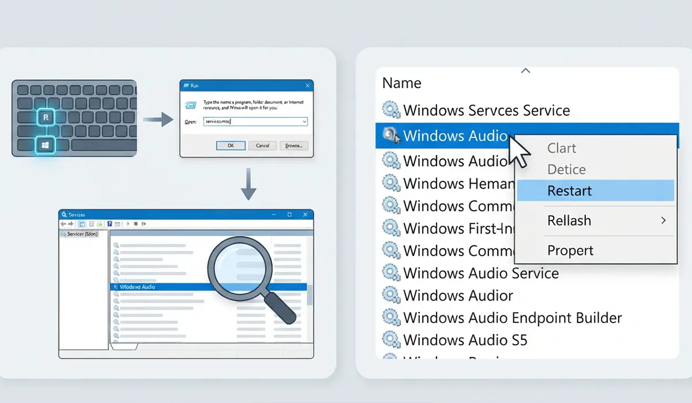Select the Windows Audio Service row
This screenshot has width=692, height=403.
pyautogui.click(x=527, y=273)
